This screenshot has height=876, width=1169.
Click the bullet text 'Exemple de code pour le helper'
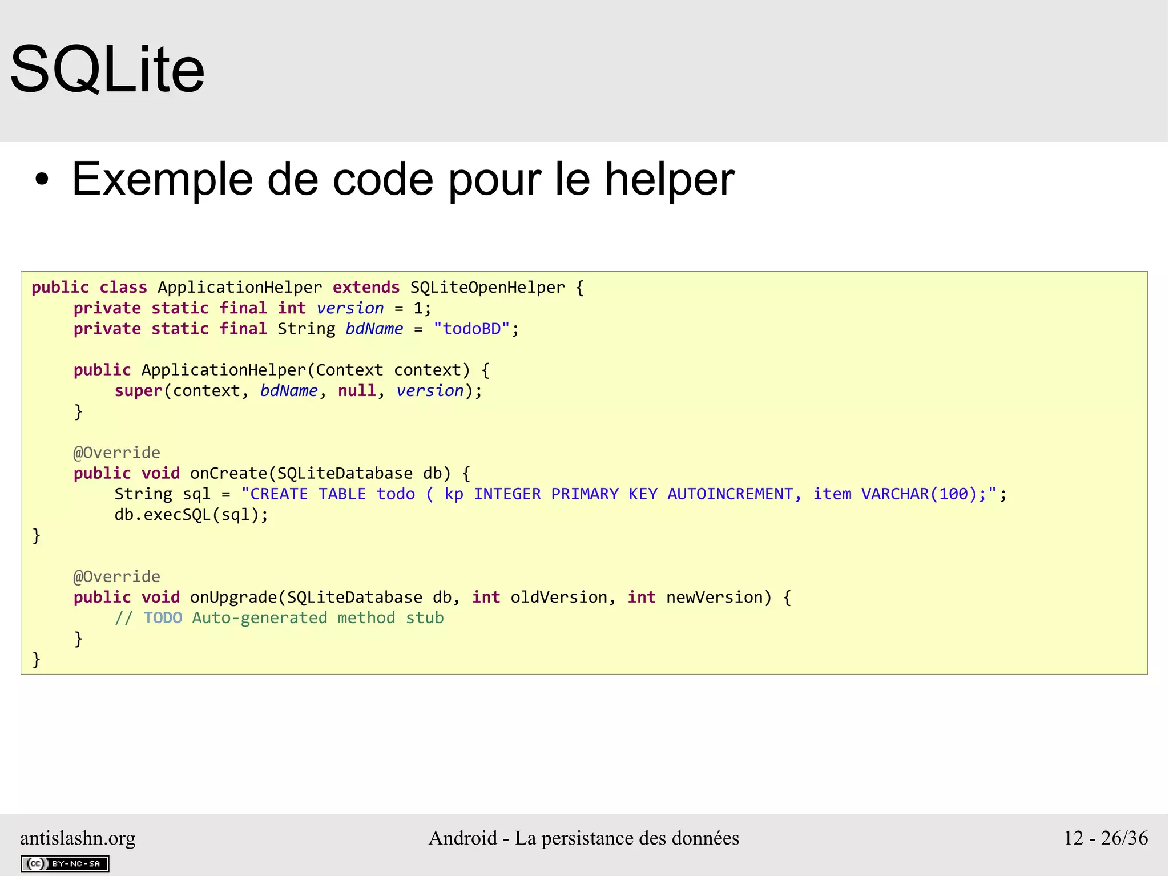[403, 179]
